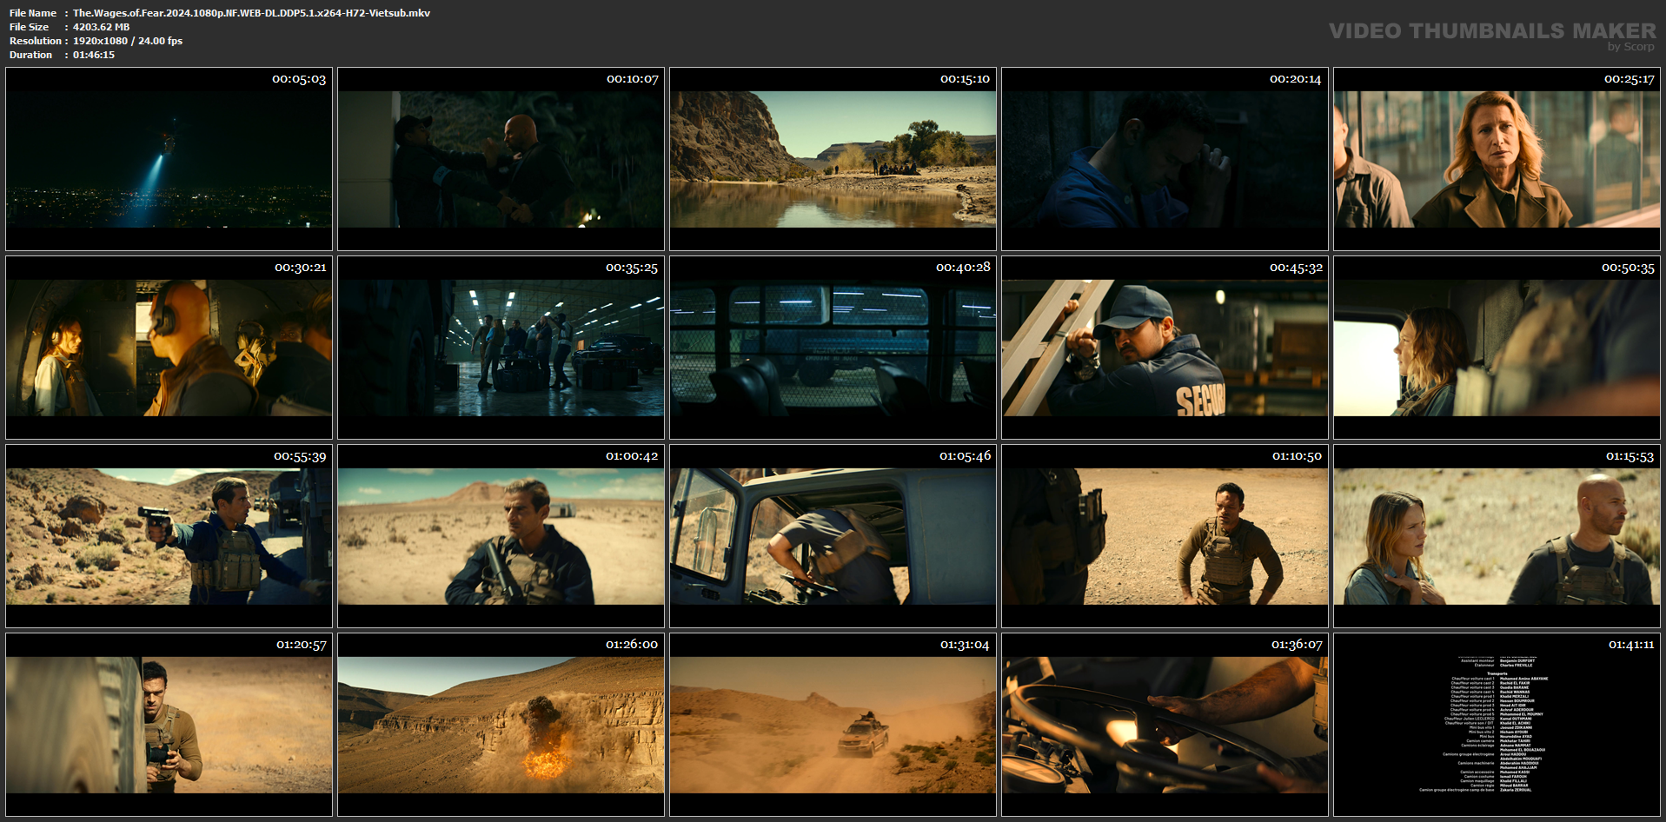
Task: Select the thumbnail at timestamp 00:40:28
Action: coord(833,348)
